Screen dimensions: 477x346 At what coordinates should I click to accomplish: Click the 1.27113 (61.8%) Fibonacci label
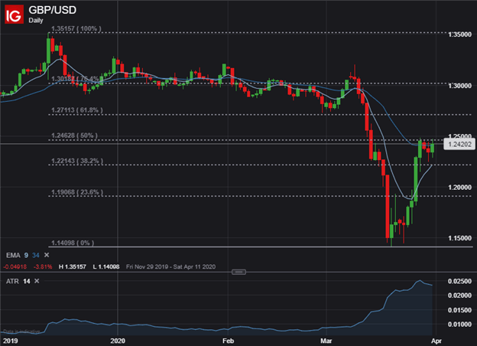pyautogui.click(x=77, y=110)
